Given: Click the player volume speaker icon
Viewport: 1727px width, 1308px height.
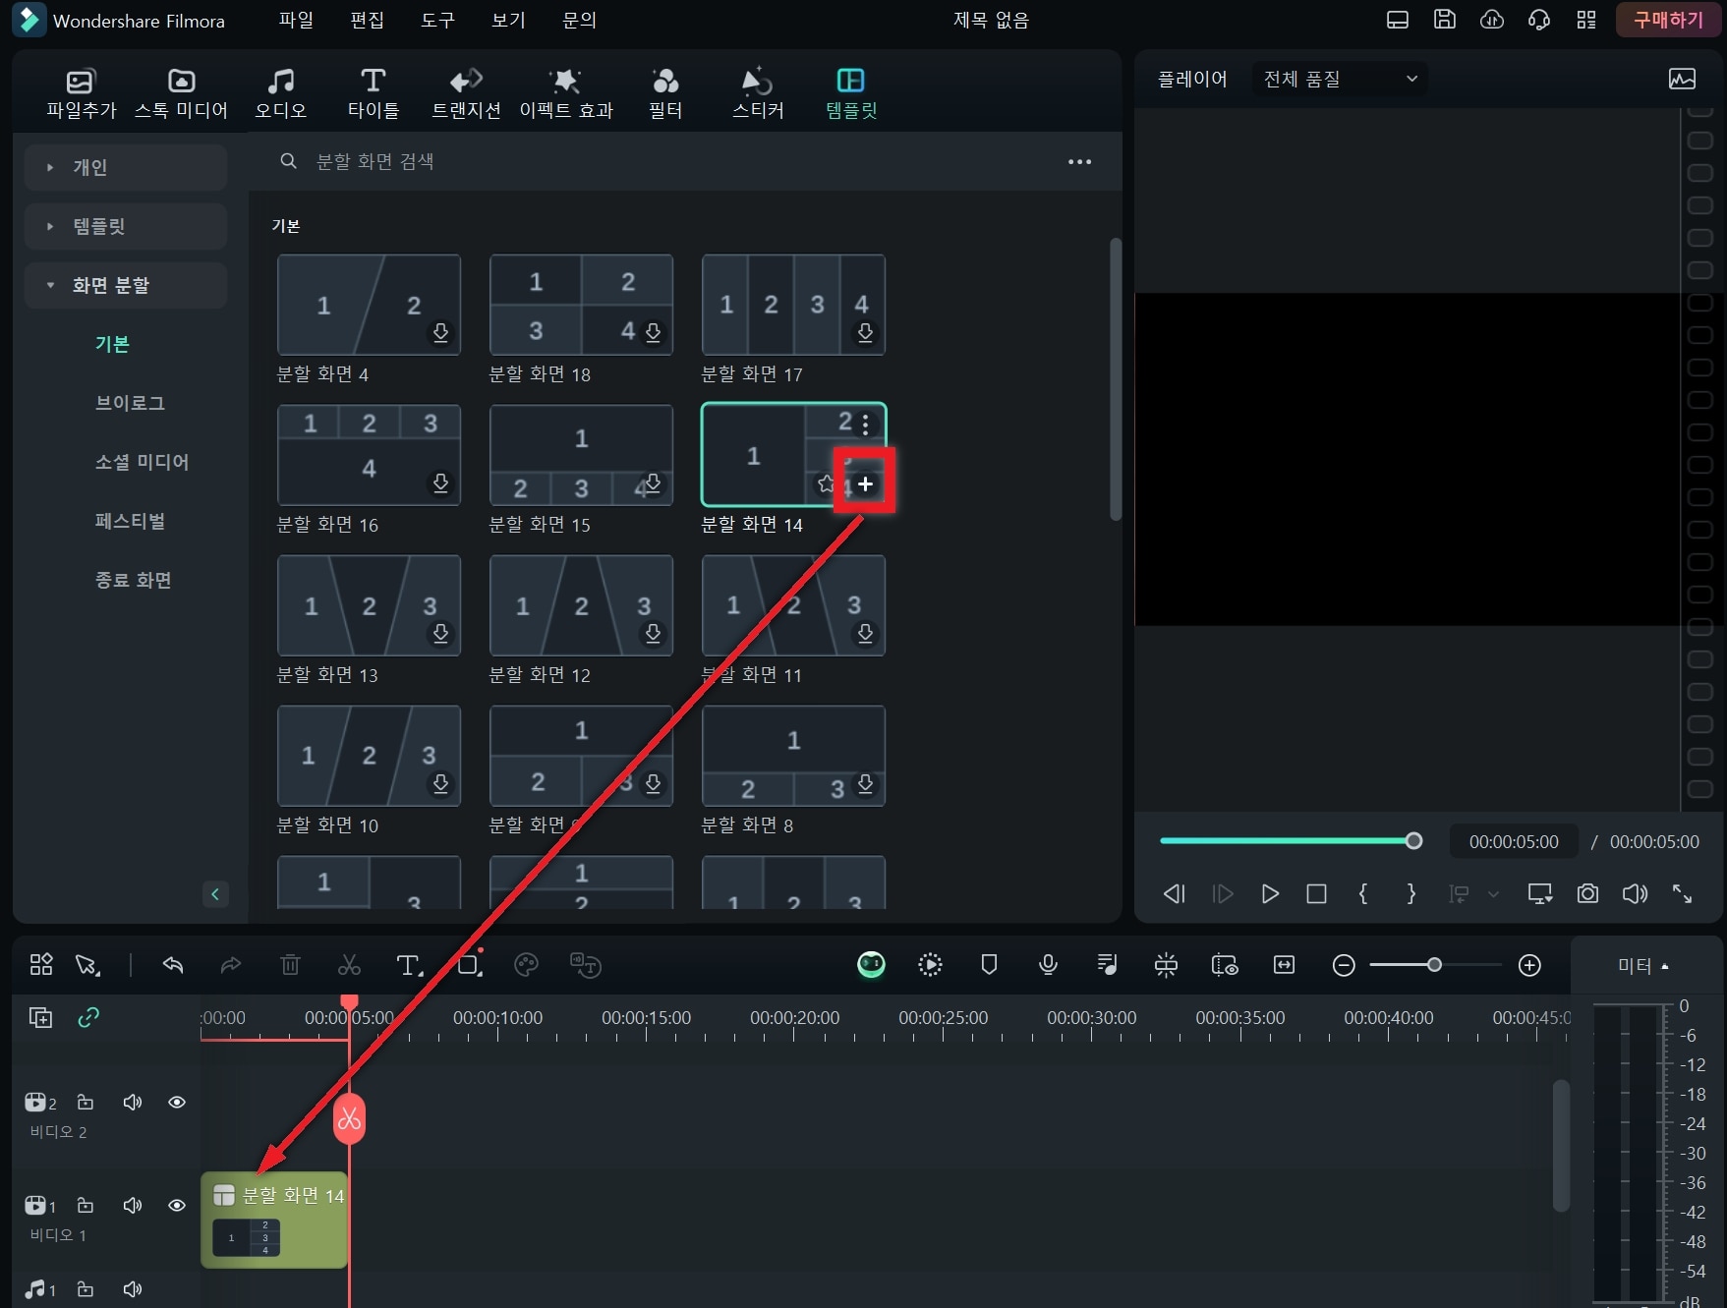Looking at the screenshot, I should pos(1635,893).
